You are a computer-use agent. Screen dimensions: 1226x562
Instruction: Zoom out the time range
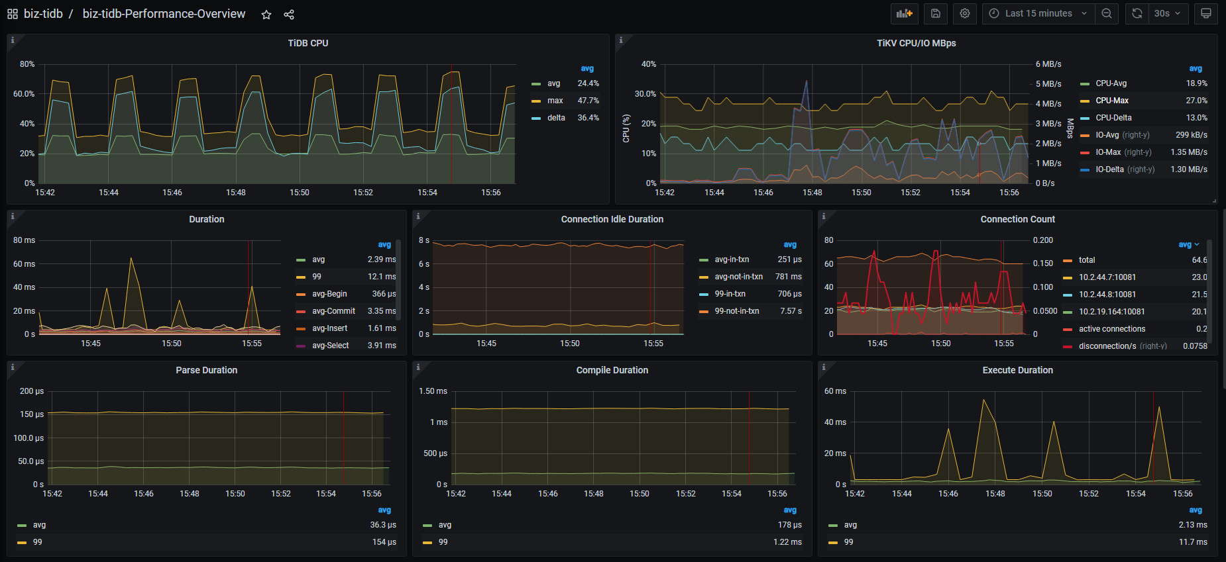click(x=1107, y=14)
